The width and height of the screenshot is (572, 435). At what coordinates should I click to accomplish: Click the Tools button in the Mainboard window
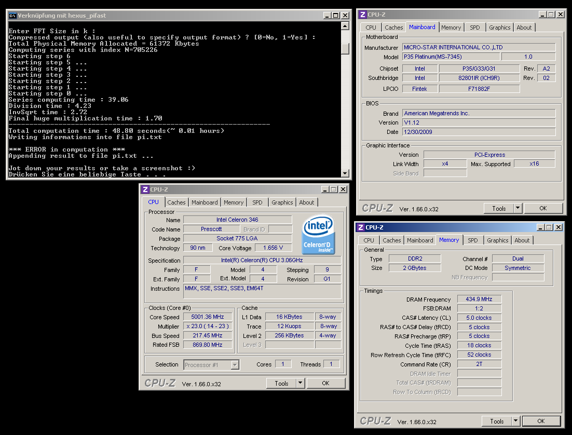click(x=499, y=208)
